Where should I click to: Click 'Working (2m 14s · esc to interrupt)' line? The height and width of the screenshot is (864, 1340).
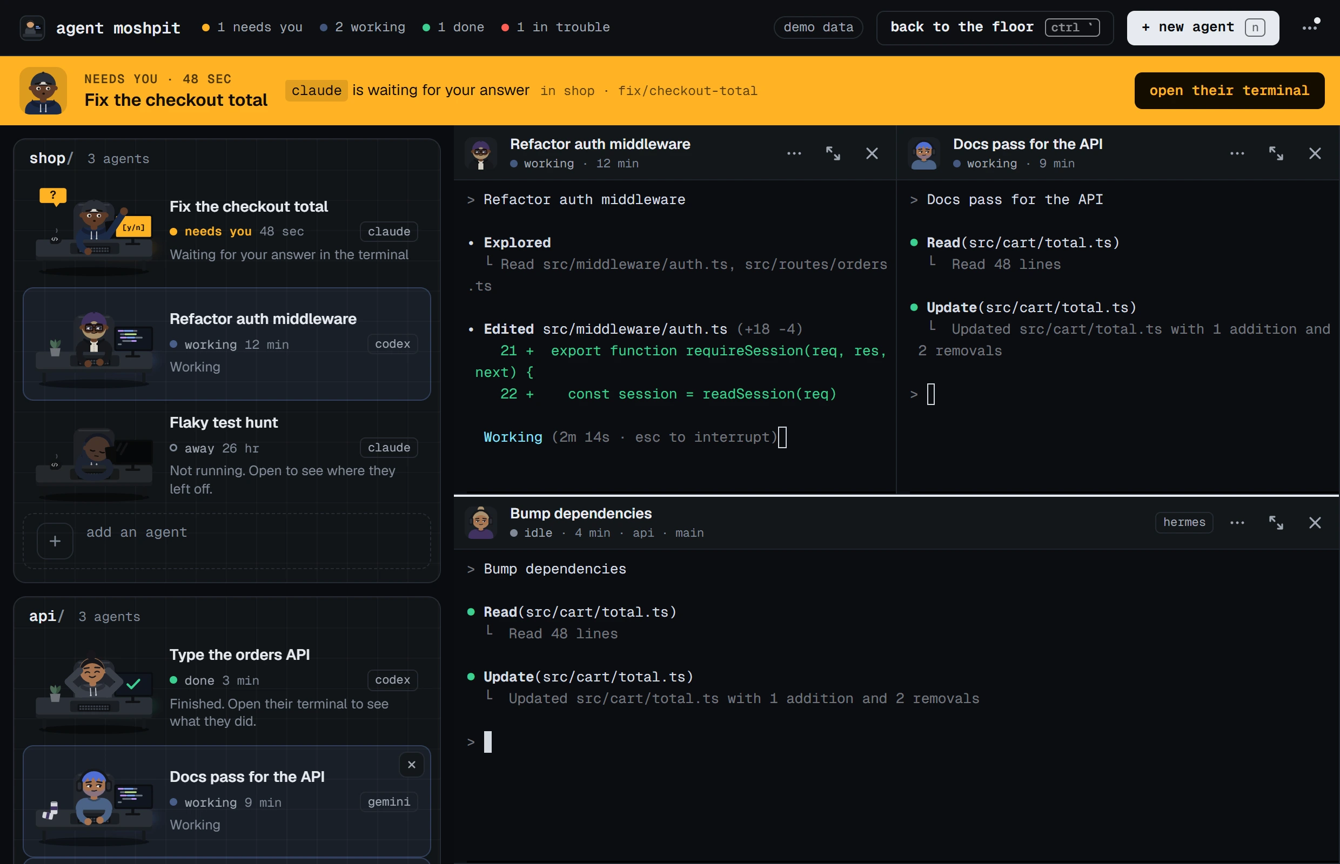click(x=631, y=437)
